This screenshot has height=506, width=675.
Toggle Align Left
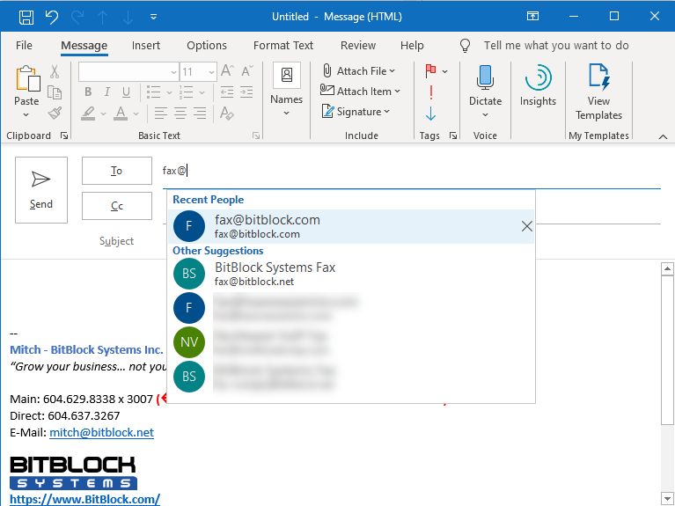coord(160,114)
